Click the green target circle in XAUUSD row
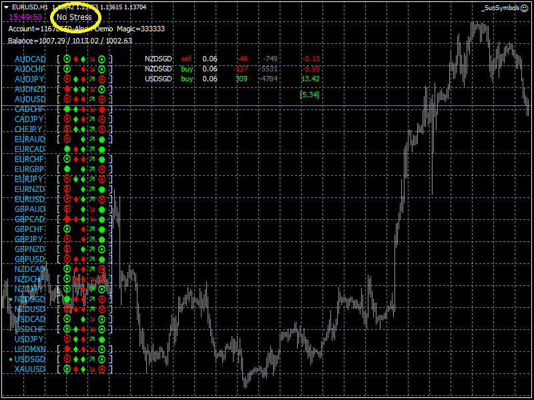Screen dimensions: 534x400 67,369
